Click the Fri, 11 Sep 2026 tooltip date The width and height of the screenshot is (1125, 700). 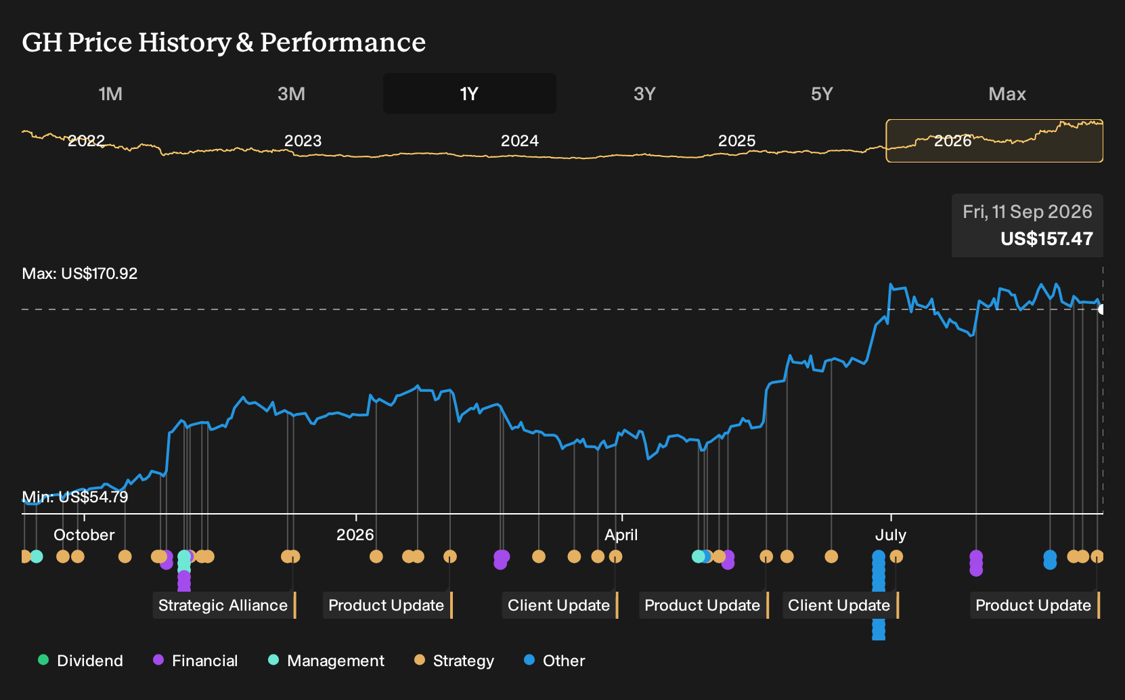1028,212
